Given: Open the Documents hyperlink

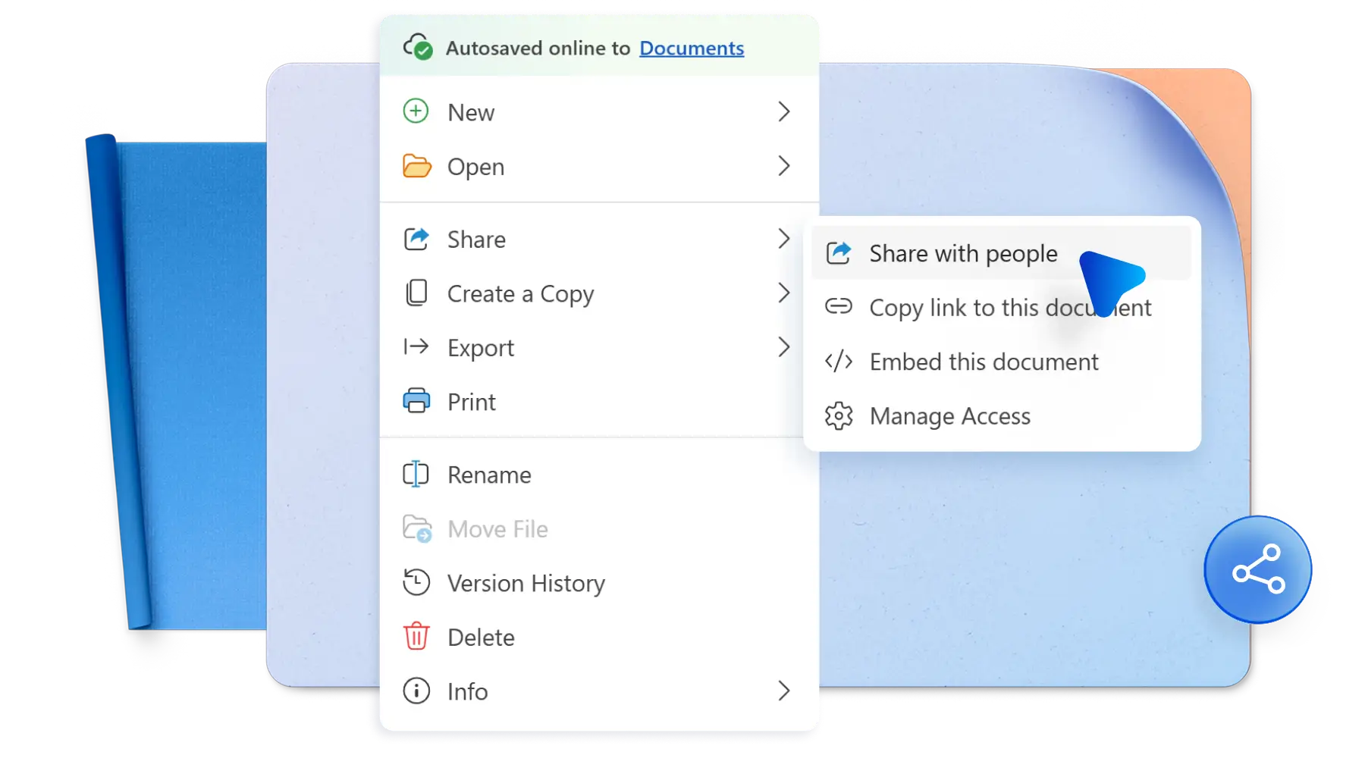Looking at the screenshot, I should click(x=692, y=48).
